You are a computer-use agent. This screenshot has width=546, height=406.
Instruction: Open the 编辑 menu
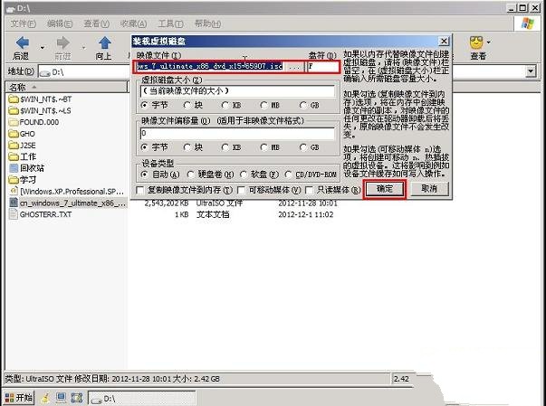click(x=59, y=23)
